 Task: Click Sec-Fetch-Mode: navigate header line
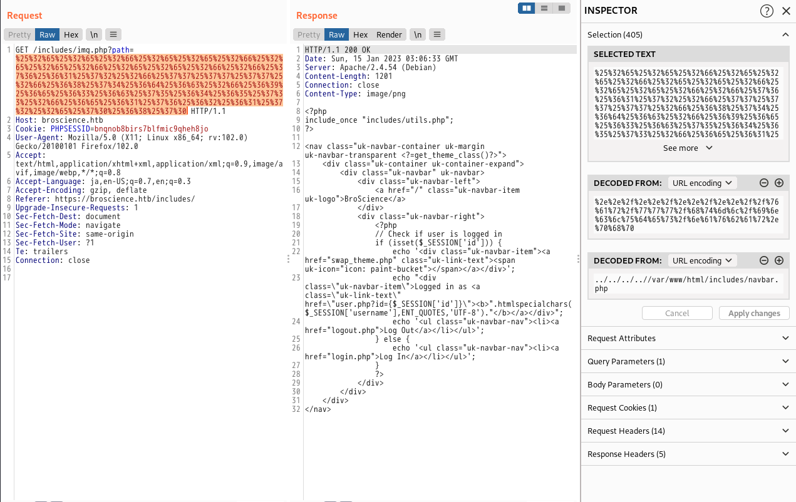pos(68,225)
